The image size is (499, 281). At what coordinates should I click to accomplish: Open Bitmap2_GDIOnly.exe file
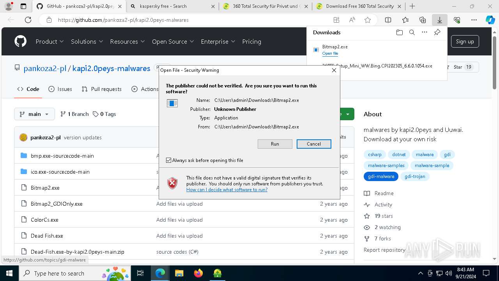[57, 204]
